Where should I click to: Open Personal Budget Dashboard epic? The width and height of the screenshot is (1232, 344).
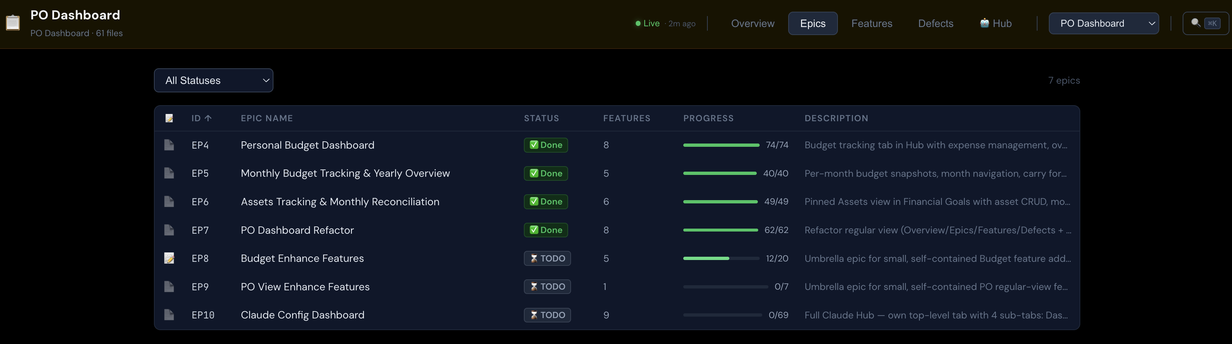coord(307,145)
